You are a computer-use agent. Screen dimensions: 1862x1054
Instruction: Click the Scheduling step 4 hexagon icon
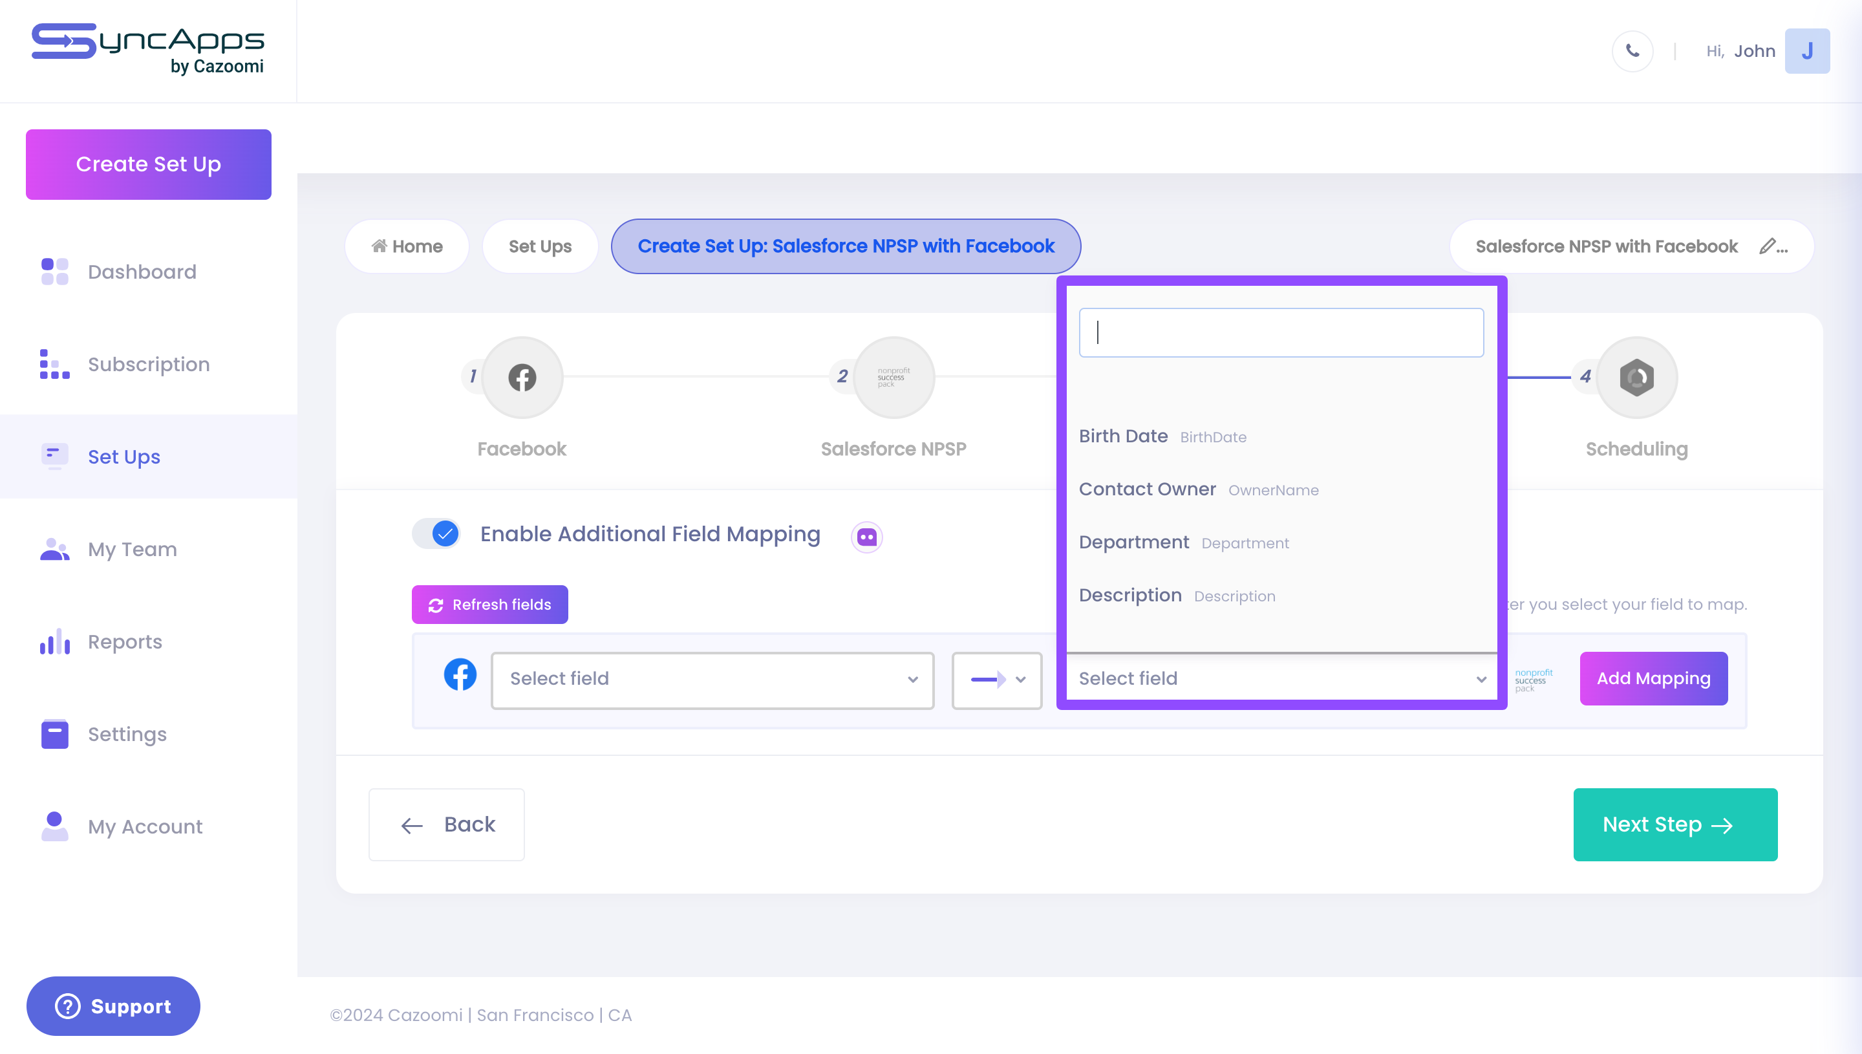click(1637, 377)
